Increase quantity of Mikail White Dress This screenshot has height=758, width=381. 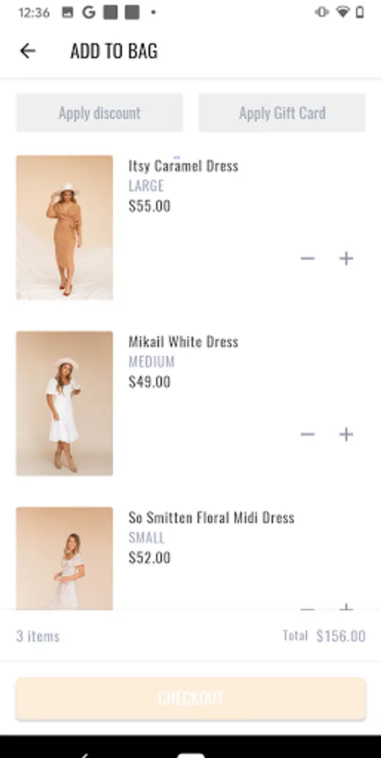346,435
